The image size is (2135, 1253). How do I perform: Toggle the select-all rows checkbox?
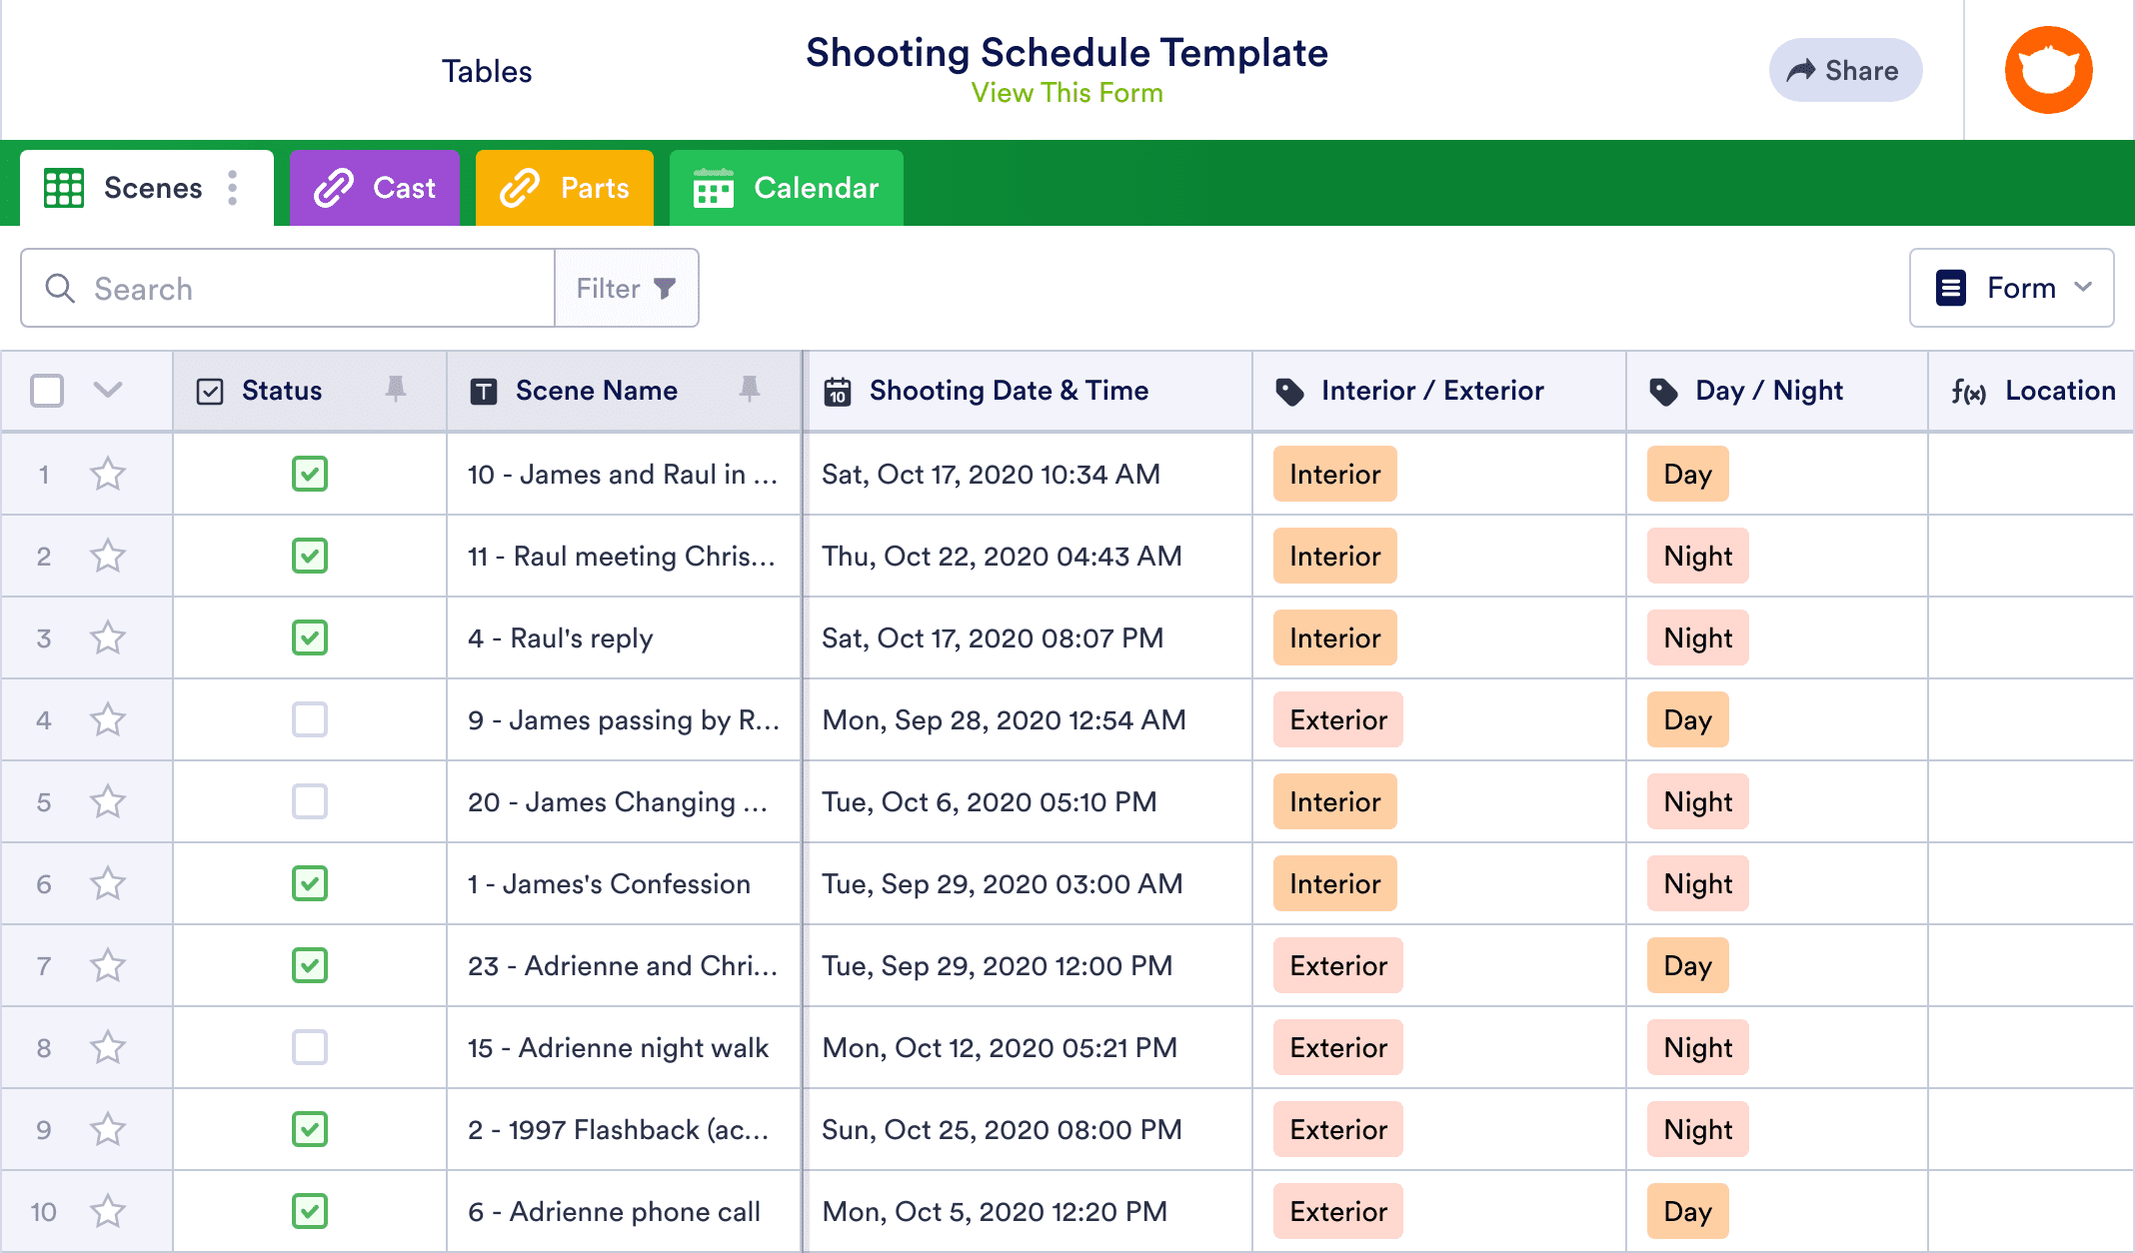(47, 391)
